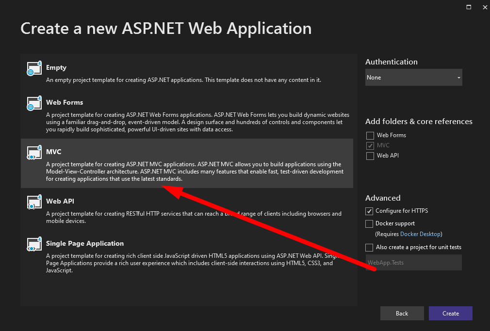Click the Web API template icon
490x331 pixels.
(33, 203)
